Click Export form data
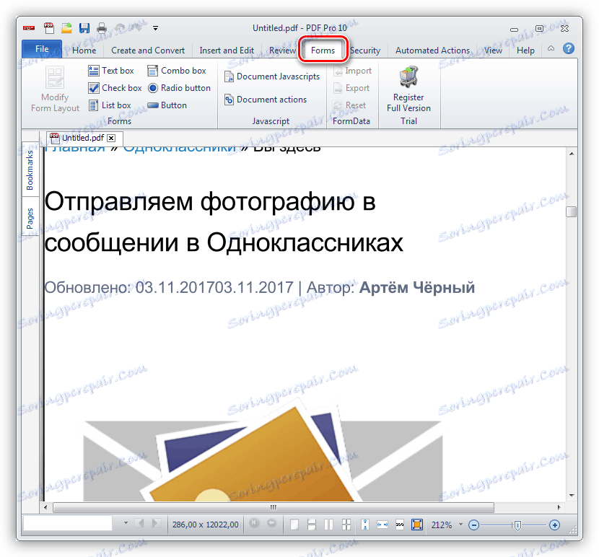The width and height of the screenshot is (599, 557). [x=351, y=88]
